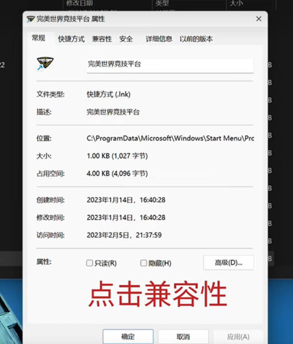The image size is (293, 344).
Task: Cancel the dialog with 取消
Action: 183,337
